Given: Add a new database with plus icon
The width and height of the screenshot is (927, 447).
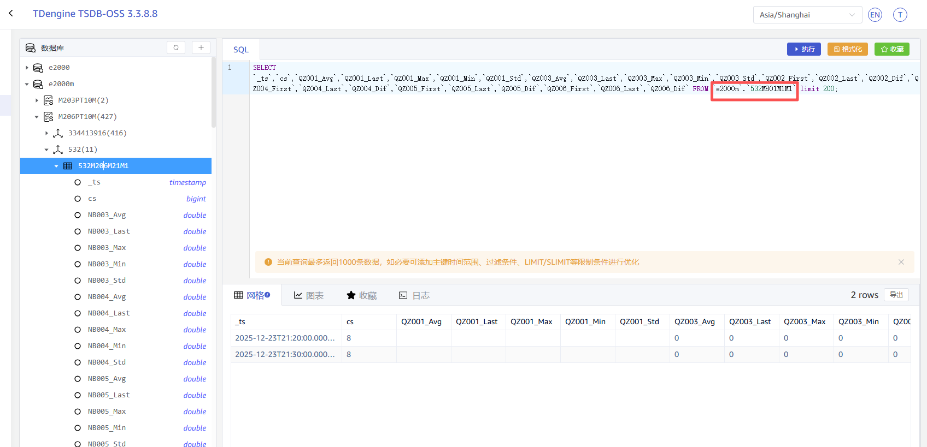Looking at the screenshot, I should [201, 48].
